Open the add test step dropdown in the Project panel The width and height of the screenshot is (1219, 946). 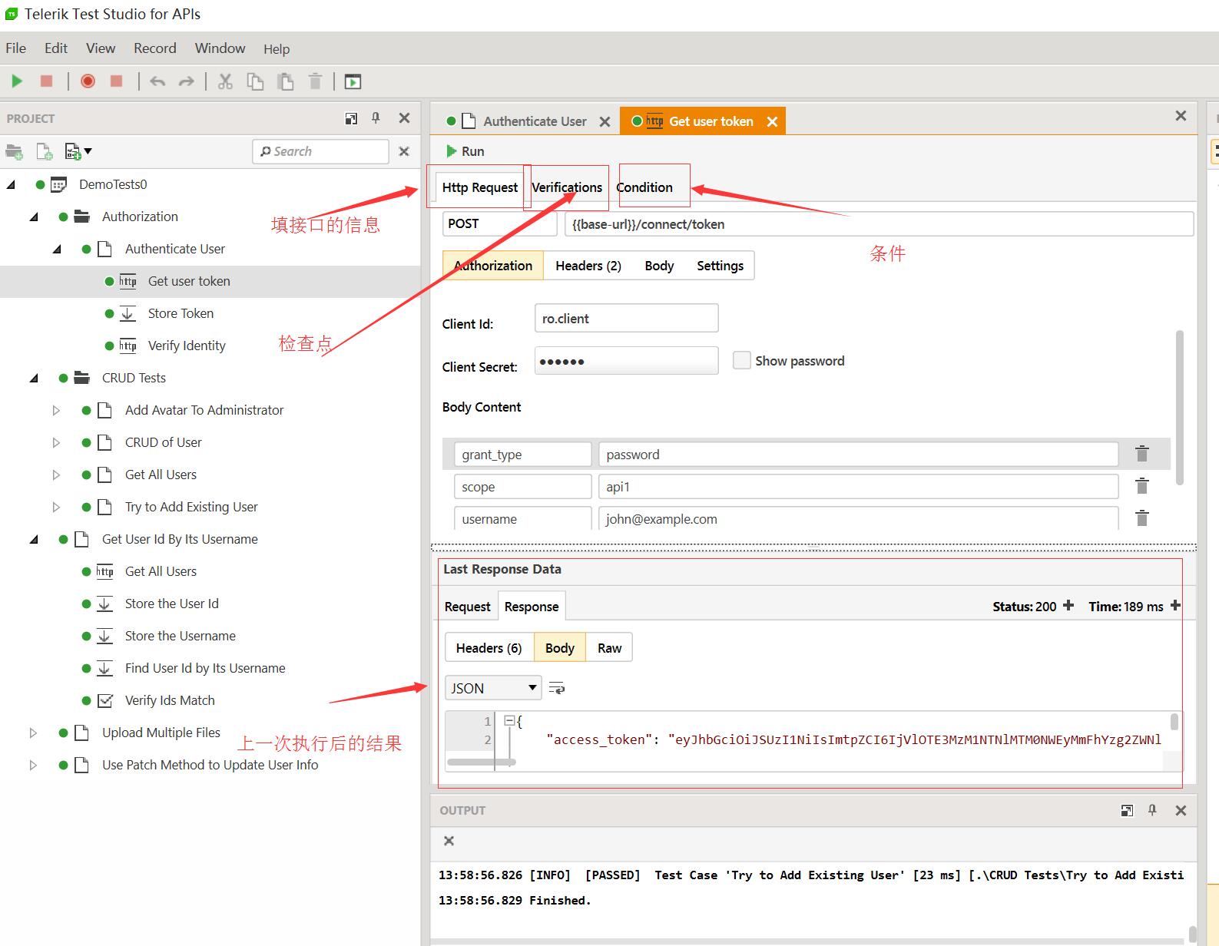coord(78,151)
